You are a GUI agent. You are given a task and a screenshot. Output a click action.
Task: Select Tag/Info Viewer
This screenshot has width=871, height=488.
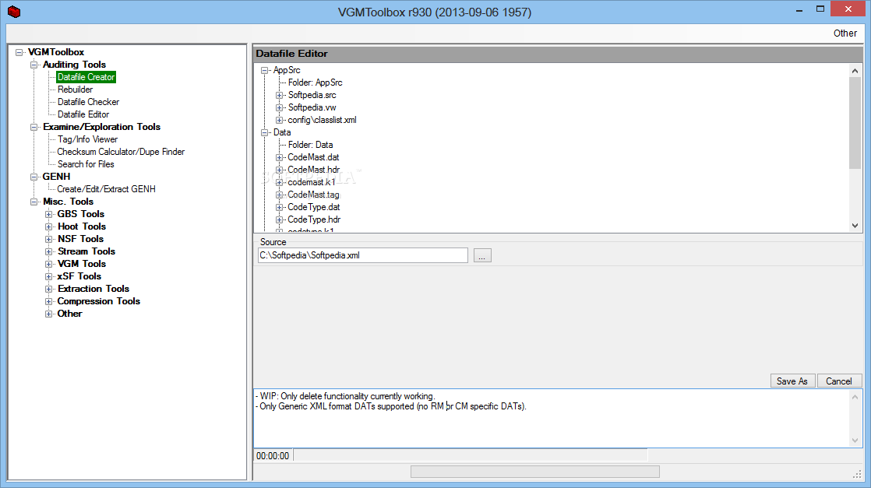(87, 139)
